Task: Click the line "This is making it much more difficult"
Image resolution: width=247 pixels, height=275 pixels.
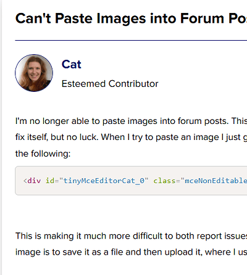Action: (x=131, y=236)
